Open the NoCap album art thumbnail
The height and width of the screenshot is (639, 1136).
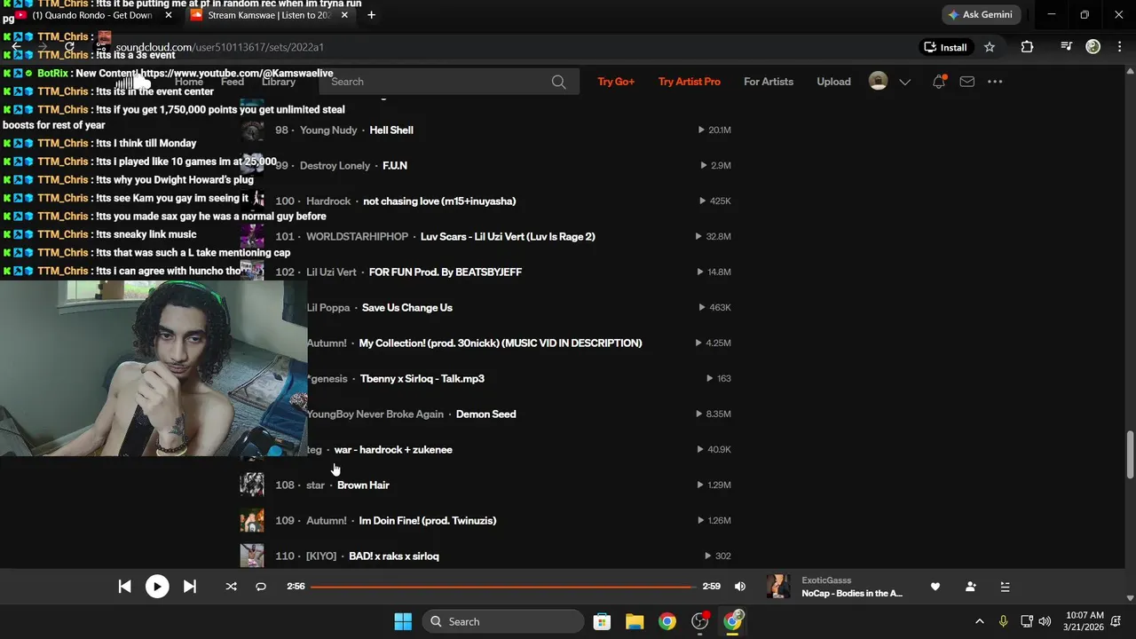[x=778, y=587]
